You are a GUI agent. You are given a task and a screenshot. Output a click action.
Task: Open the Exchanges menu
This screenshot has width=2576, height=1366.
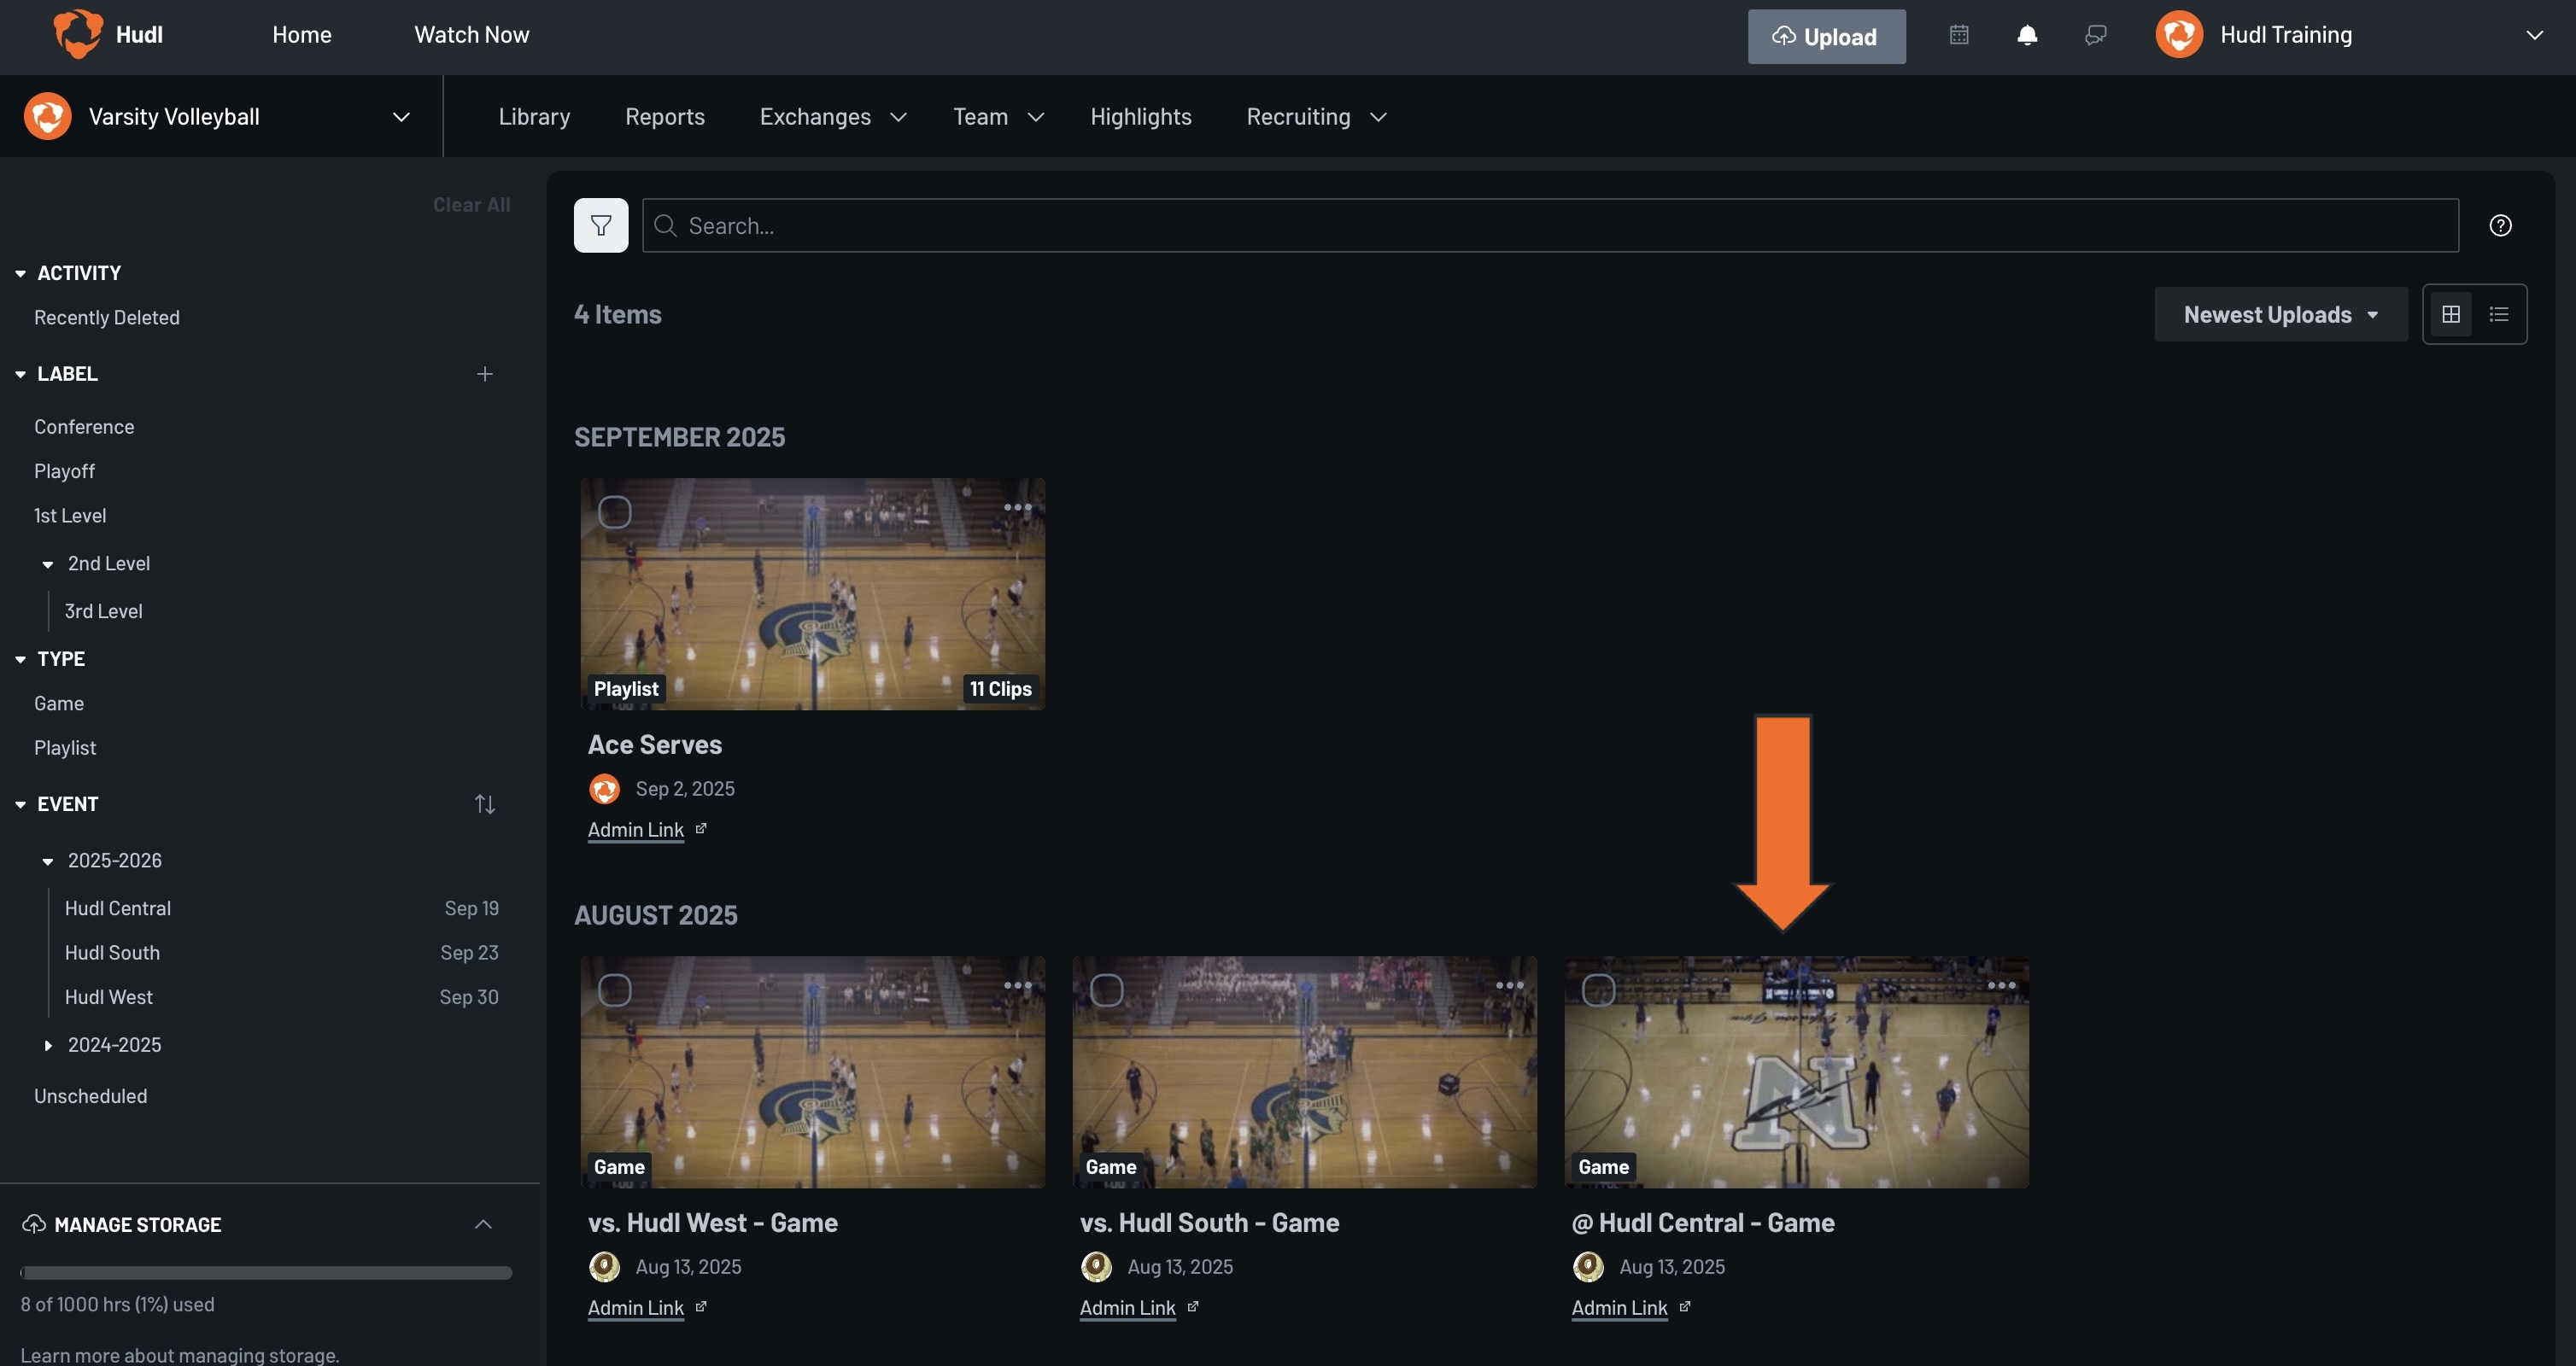pos(833,117)
